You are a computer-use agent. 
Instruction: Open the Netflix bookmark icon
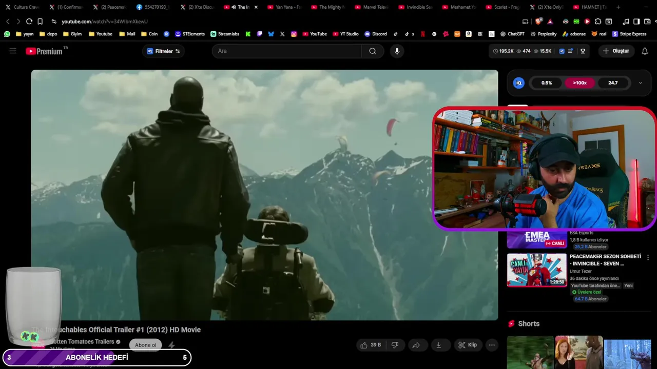423,34
